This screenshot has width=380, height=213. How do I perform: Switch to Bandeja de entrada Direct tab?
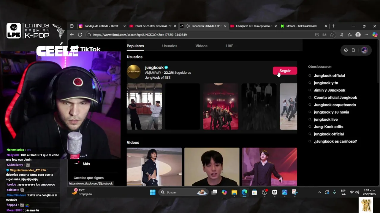101,26
